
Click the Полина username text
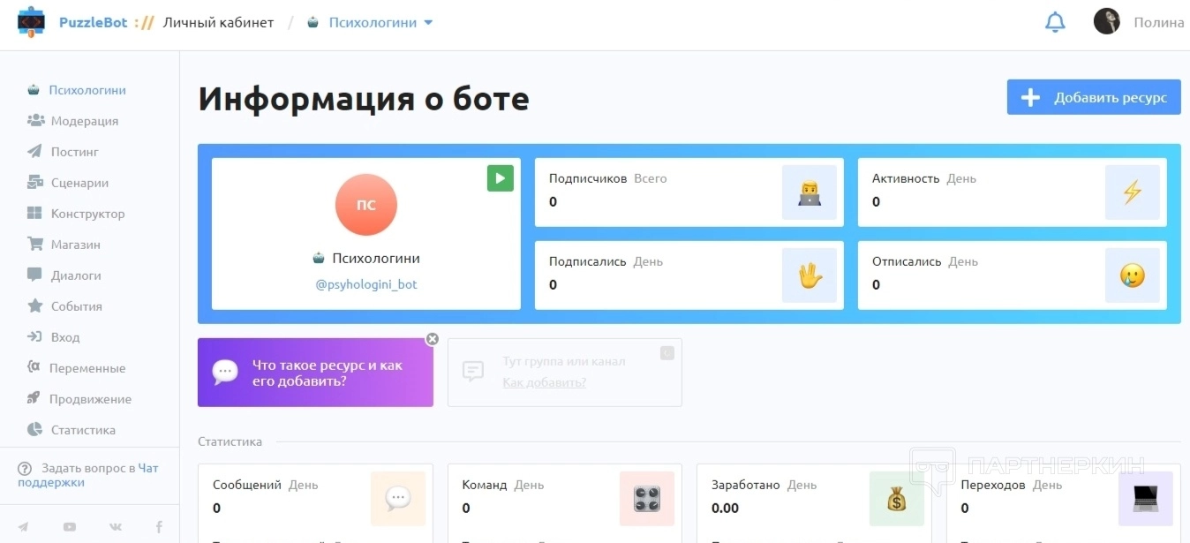[1158, 23]
